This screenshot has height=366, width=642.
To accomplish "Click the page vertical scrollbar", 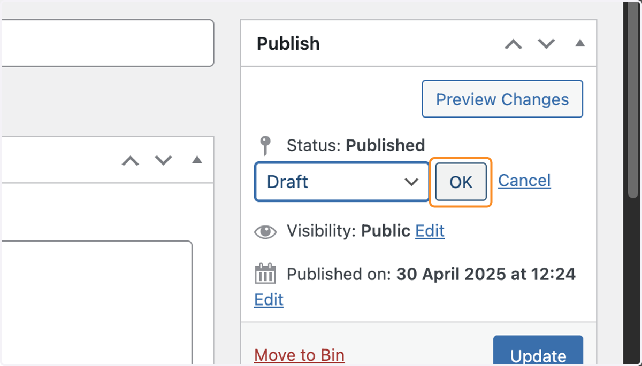I will (633, 102).
